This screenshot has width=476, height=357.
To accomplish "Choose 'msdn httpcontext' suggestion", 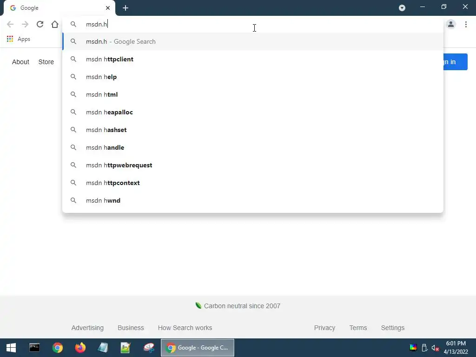I will coord(252,183).
